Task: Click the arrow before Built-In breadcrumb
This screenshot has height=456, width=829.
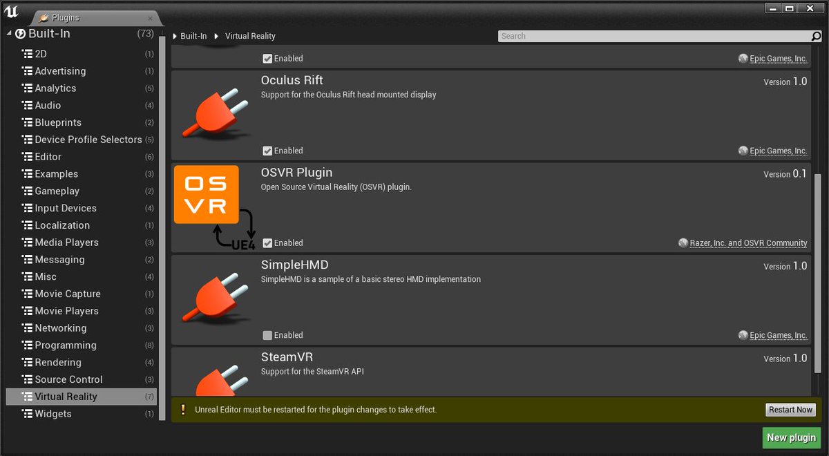Action: click(175, 36)
